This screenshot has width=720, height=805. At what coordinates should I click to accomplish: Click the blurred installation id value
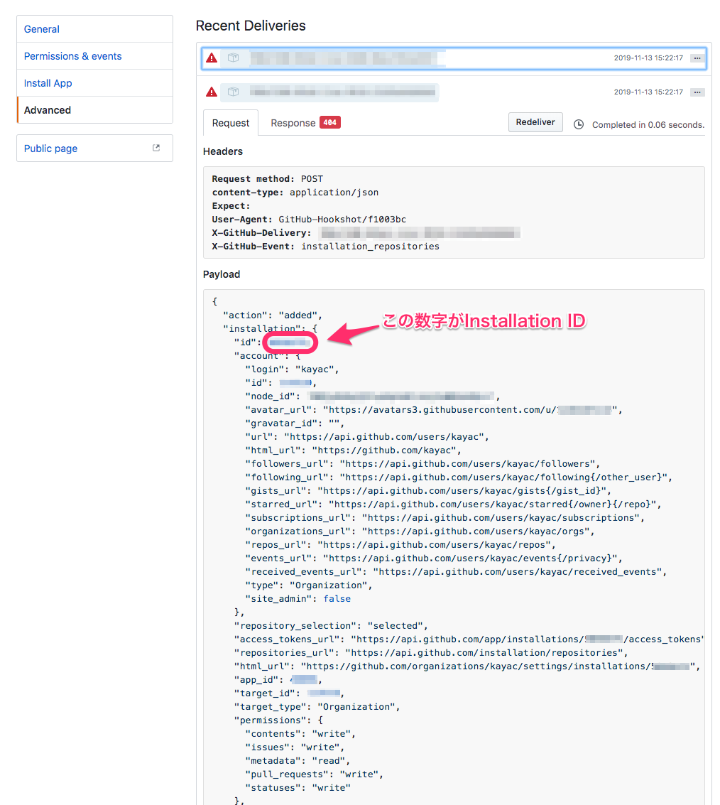click(290, 342)
